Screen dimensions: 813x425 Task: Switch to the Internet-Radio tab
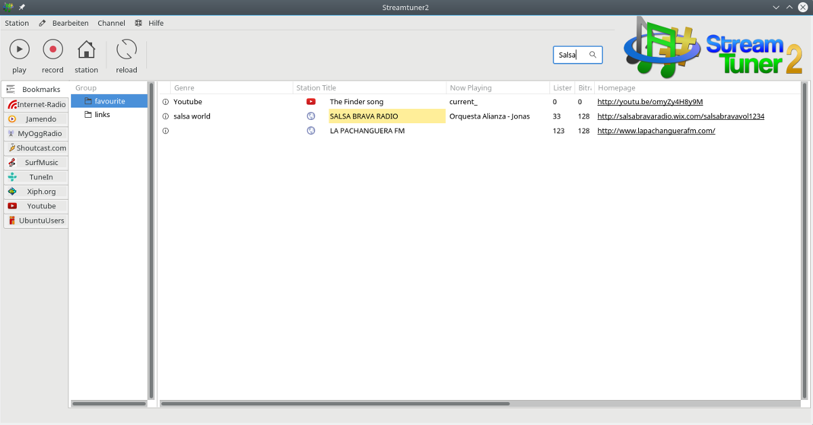pyautogui.click(x=37, y=104)
